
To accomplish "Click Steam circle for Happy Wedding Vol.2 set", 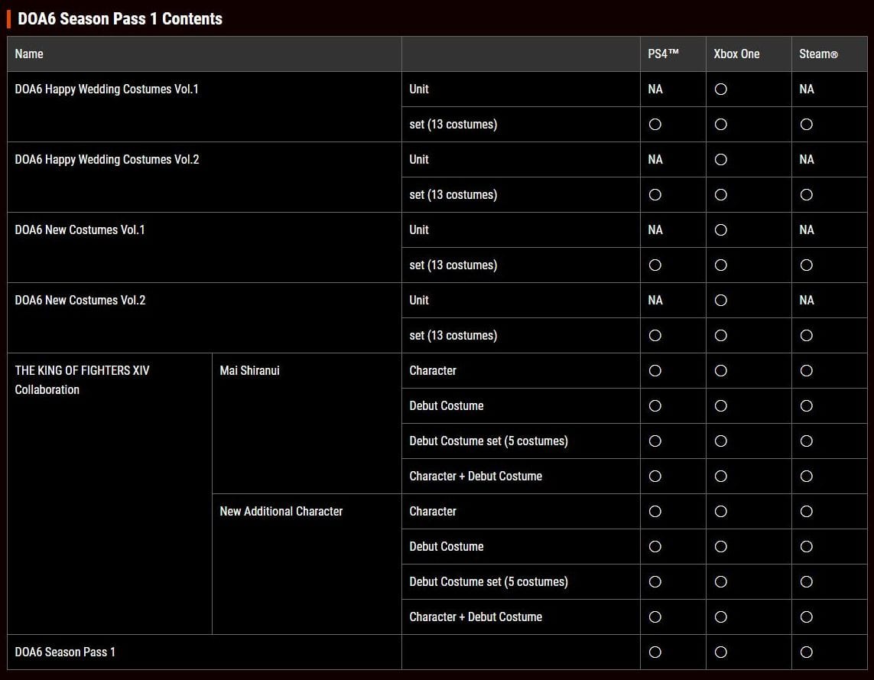I will 806,195.
